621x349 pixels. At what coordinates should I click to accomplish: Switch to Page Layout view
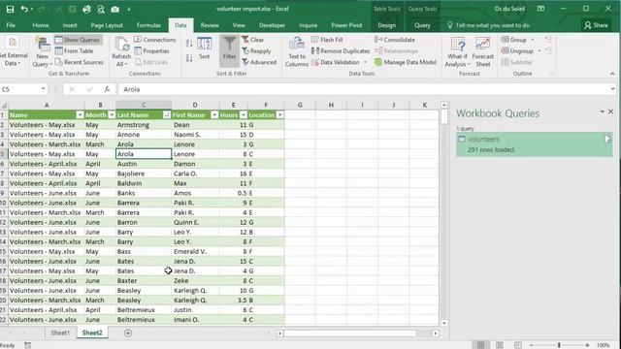tap(500, 345)
